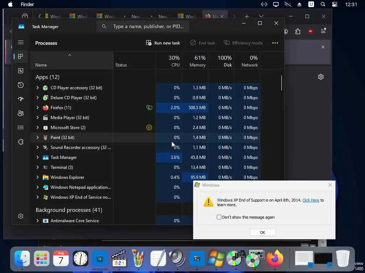
Task: Sort processes by Memory column
Action: [195, 61]
